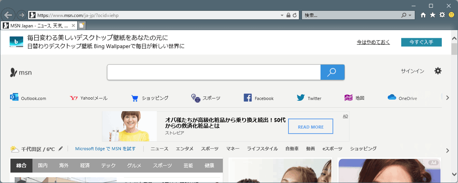Select the 経済 news tab
Viewport: 458px width, 183px height.
[x=85, y=166]
